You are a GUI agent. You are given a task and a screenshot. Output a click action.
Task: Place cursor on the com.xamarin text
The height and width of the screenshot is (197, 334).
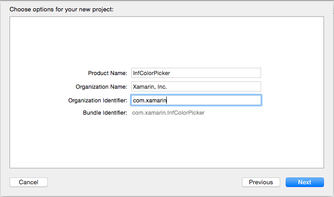149,101
